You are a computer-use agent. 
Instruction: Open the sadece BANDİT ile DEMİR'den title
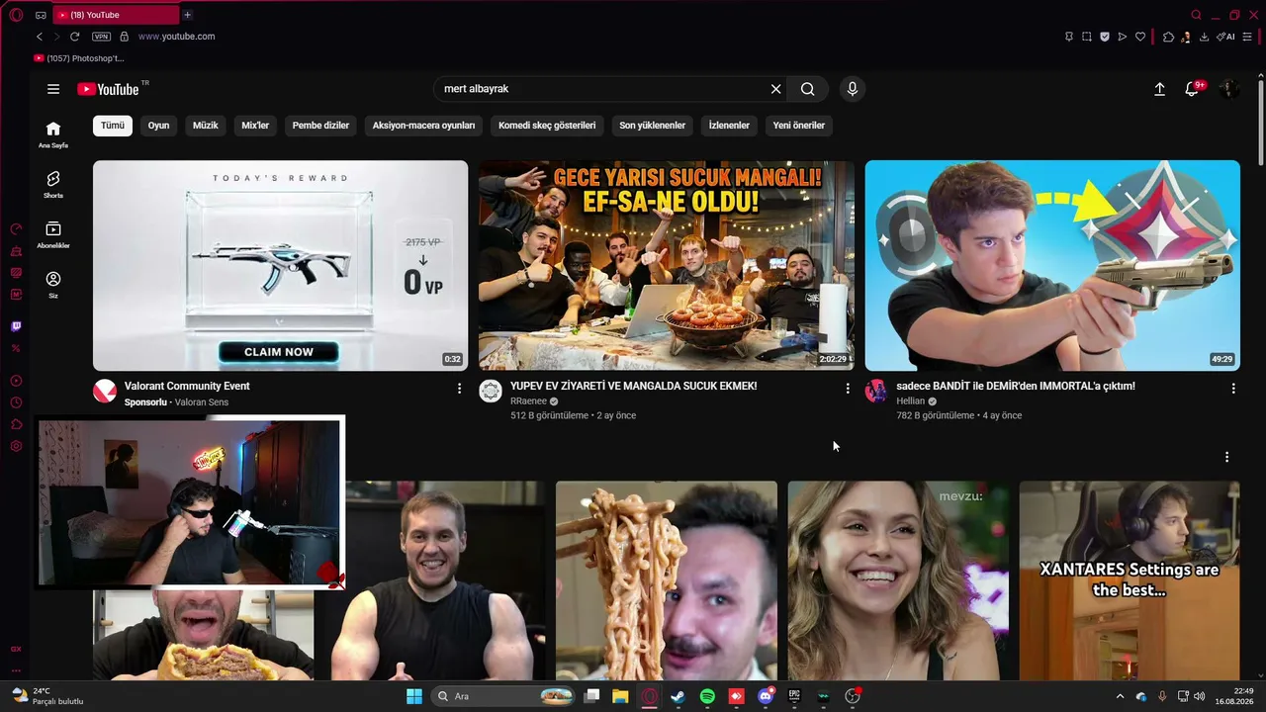(x=1016, y=386)
